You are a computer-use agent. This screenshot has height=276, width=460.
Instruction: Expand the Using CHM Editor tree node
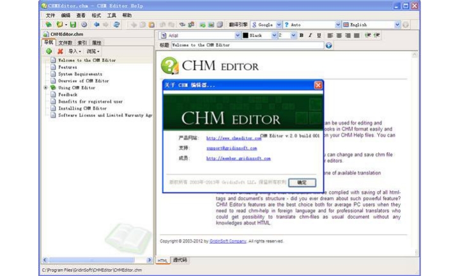pyautogui.click(x=45, y=88)
